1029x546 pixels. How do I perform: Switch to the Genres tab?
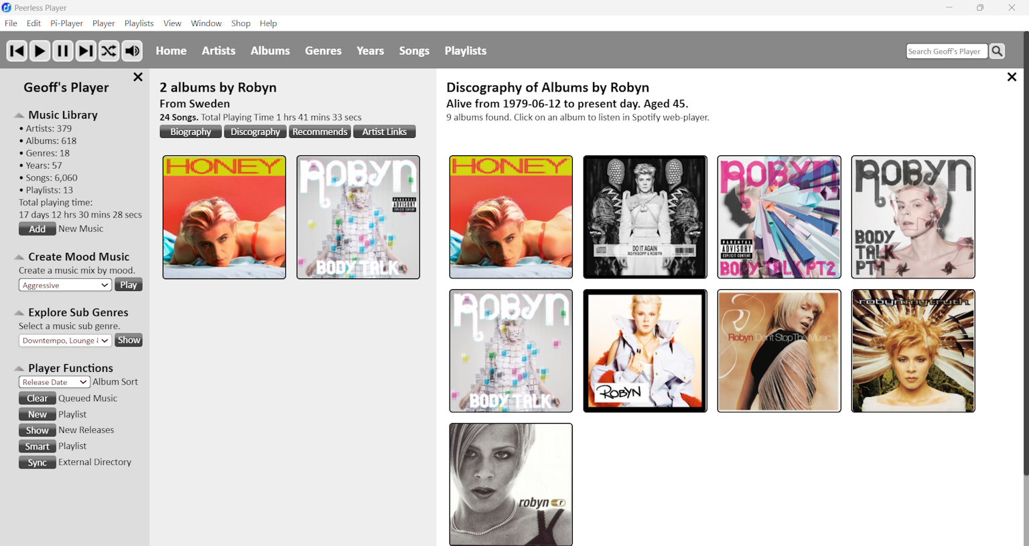323,51
